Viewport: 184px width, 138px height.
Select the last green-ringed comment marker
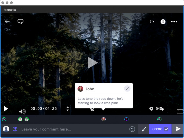point(159,119)
